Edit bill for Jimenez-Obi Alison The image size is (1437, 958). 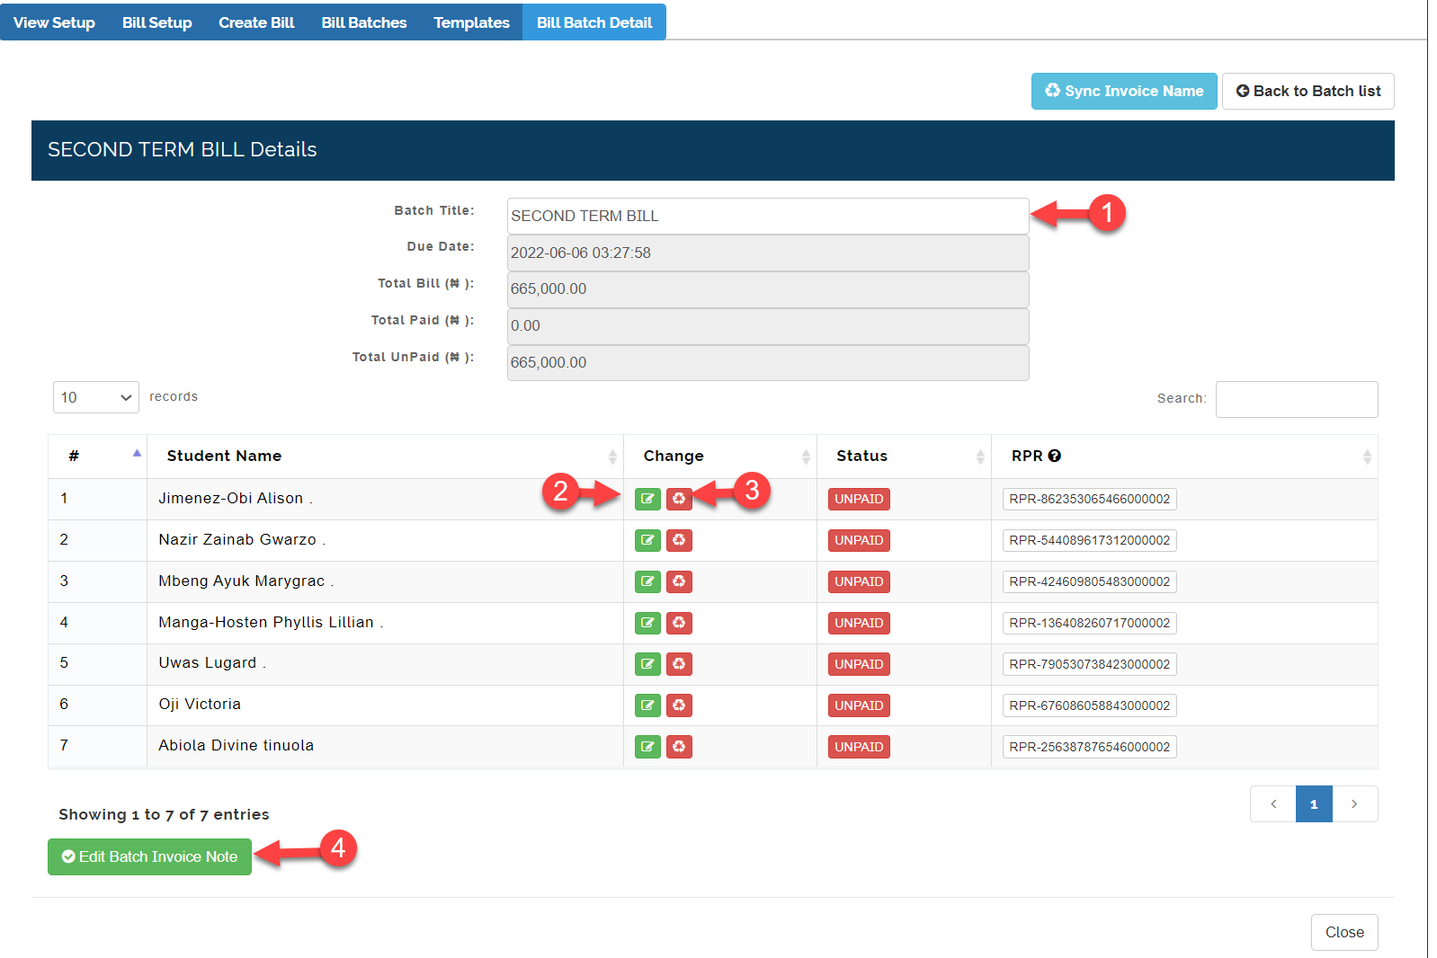coord(647,499)
